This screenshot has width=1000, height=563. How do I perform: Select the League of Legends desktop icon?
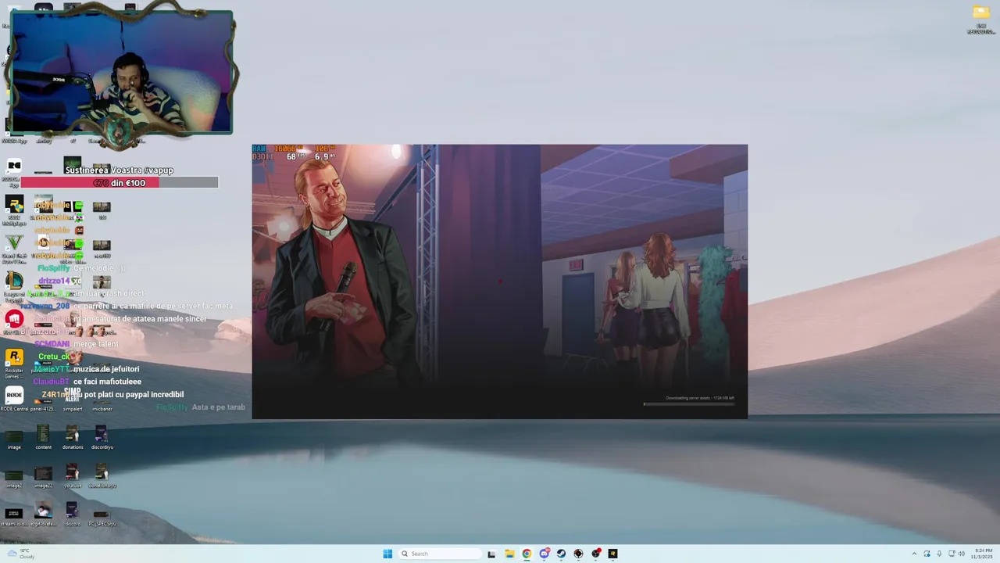click(x=14, y=285)
